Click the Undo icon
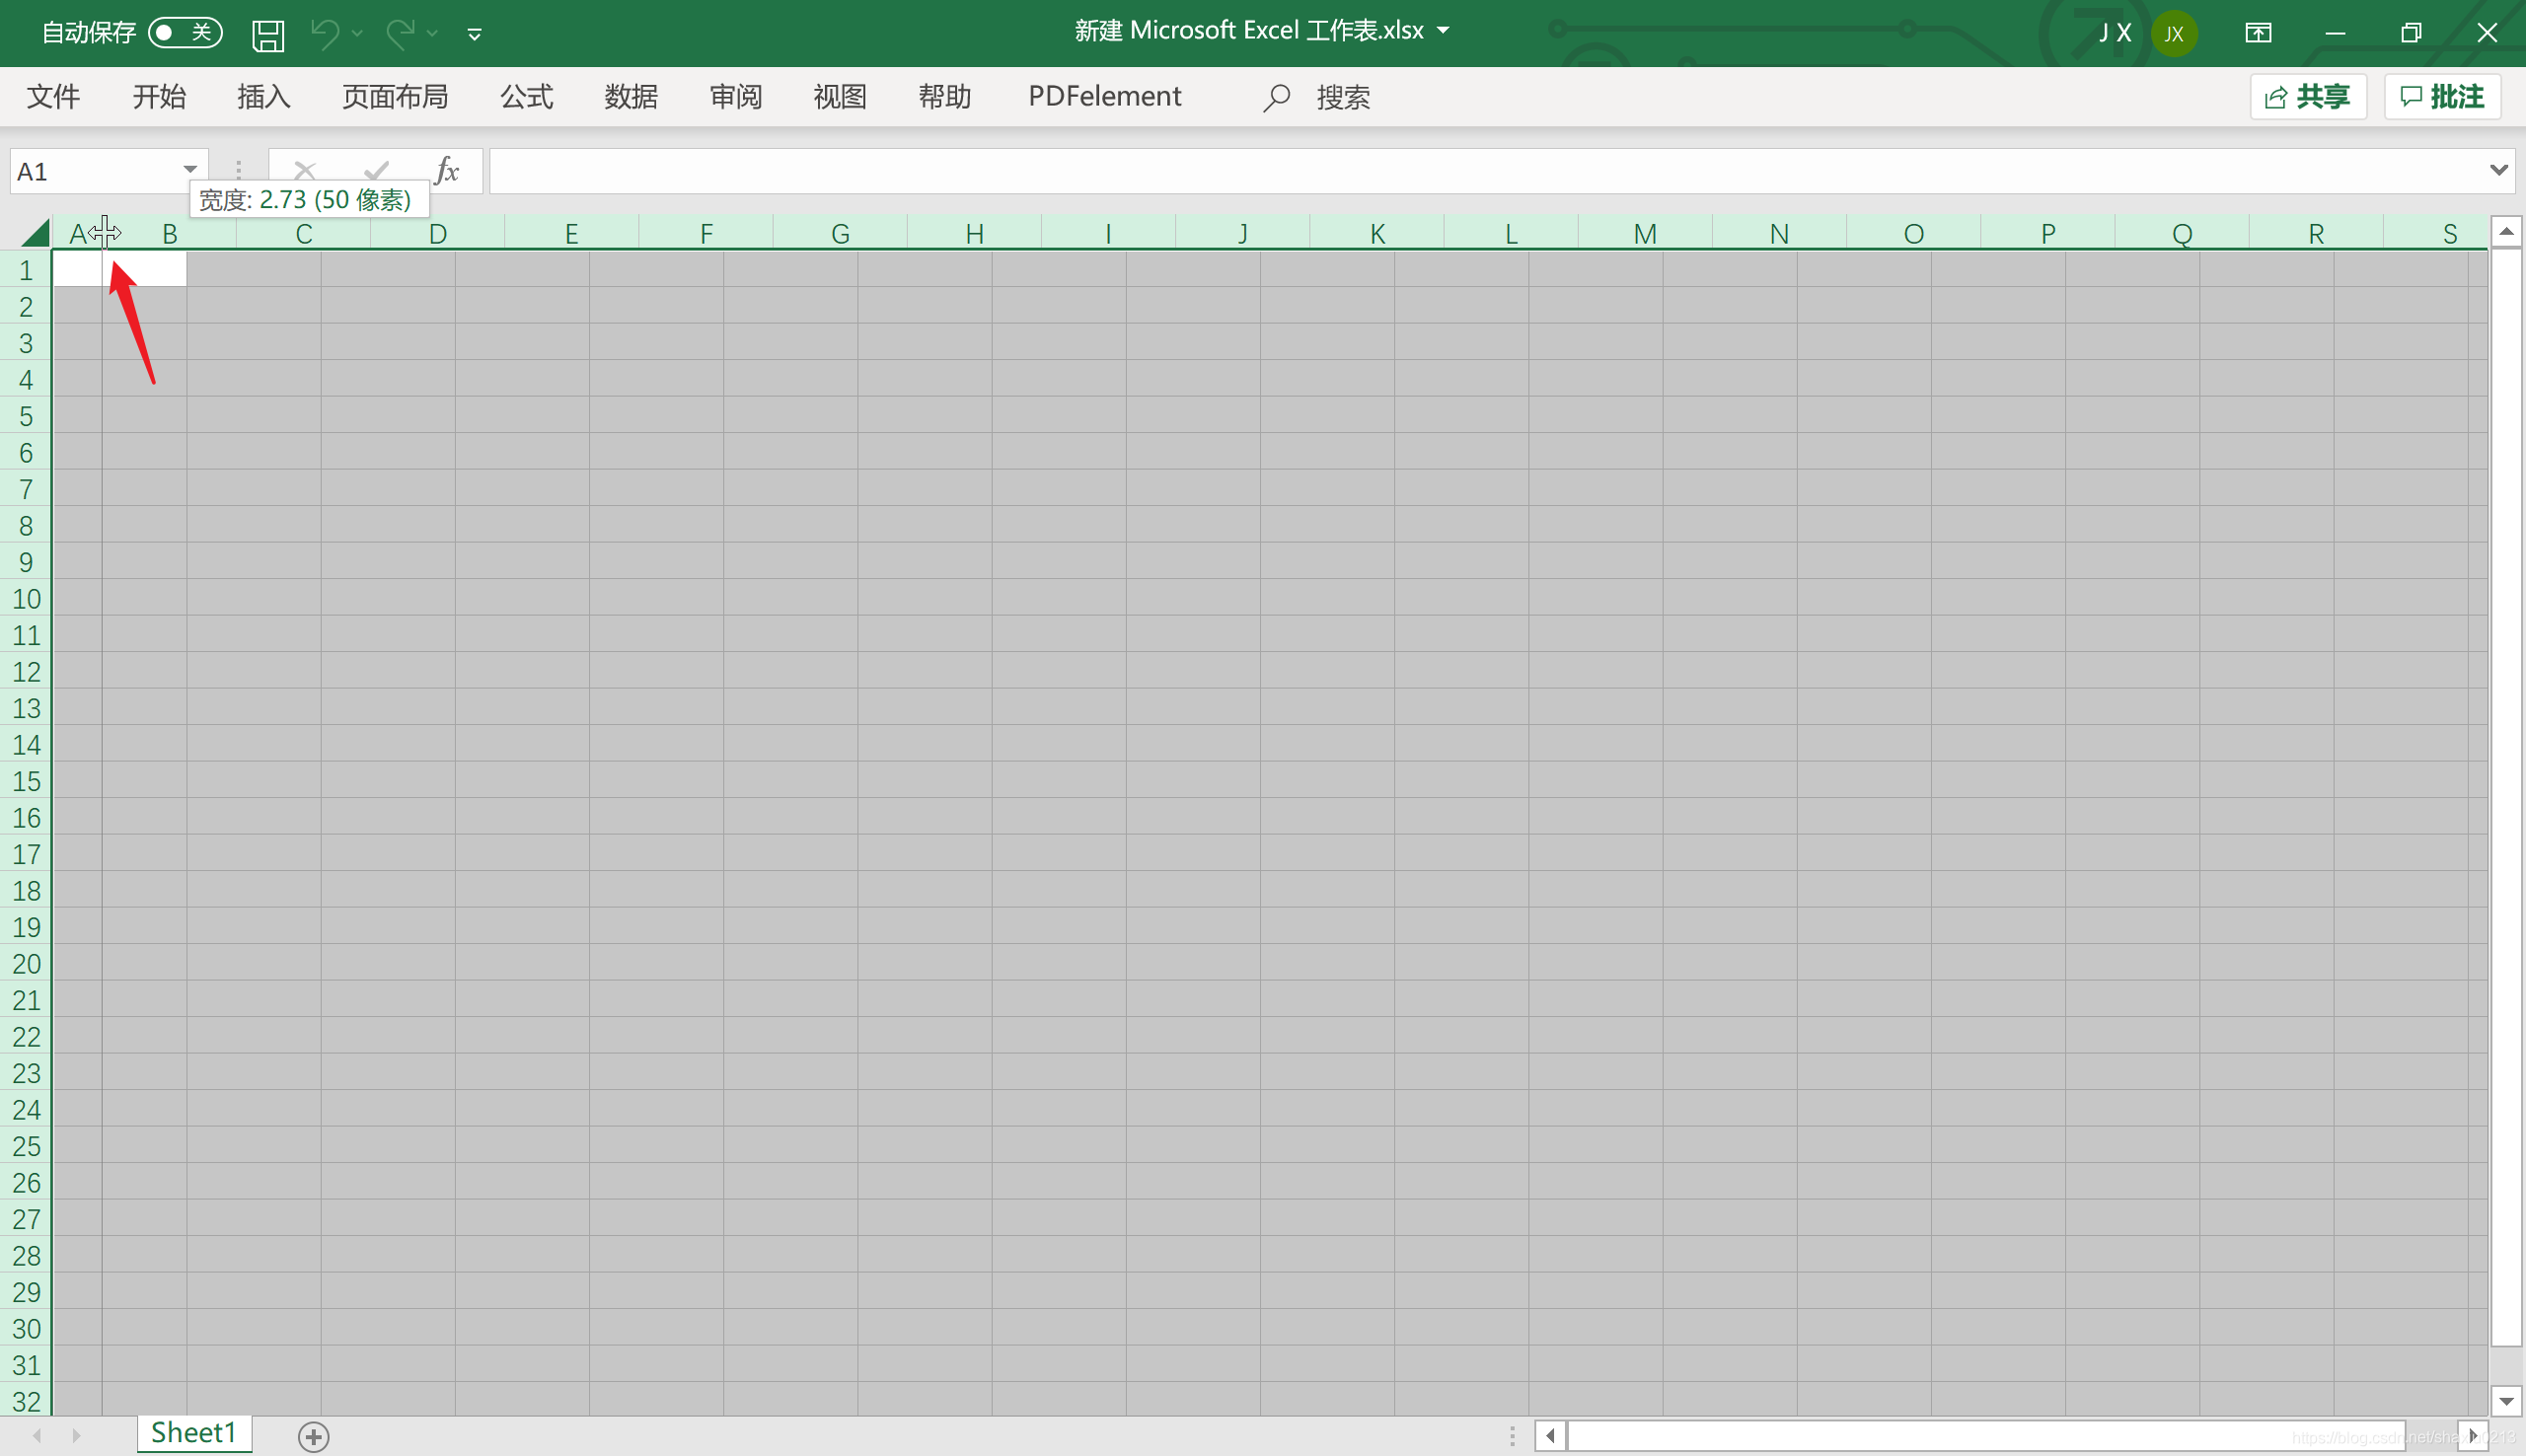This screenshot has width=2526, height=1456. pos(325,33)
